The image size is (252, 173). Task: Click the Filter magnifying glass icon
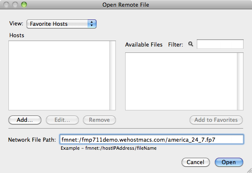190,44
